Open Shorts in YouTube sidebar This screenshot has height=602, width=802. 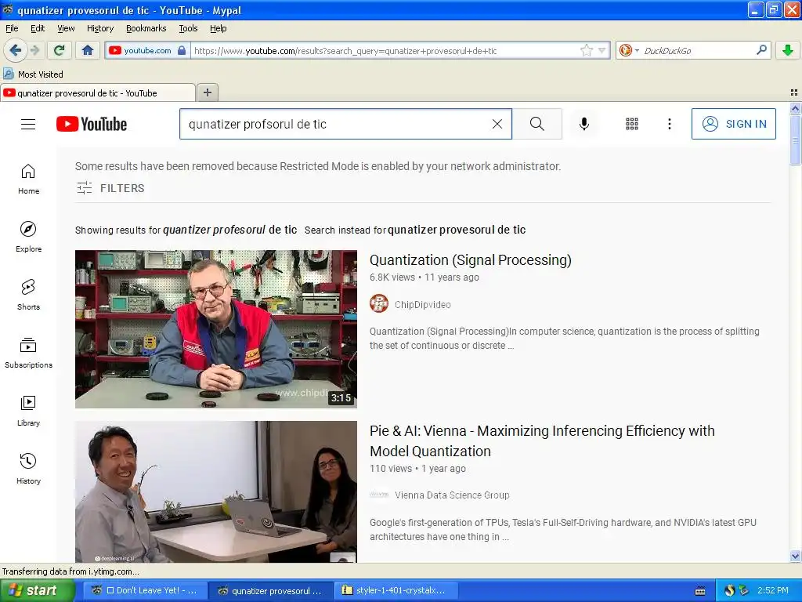pos(28,295)
